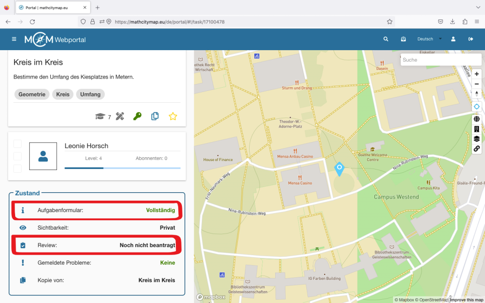This screenshot has height=303, width=485.
Task: Tick the middle checkbox beside the author avatar
Action: [18, 156]
